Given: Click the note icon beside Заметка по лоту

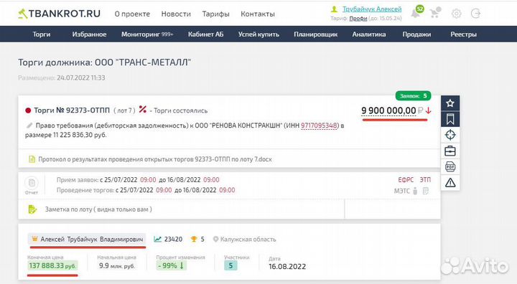Looking at the screenshot, I should 32,209.
